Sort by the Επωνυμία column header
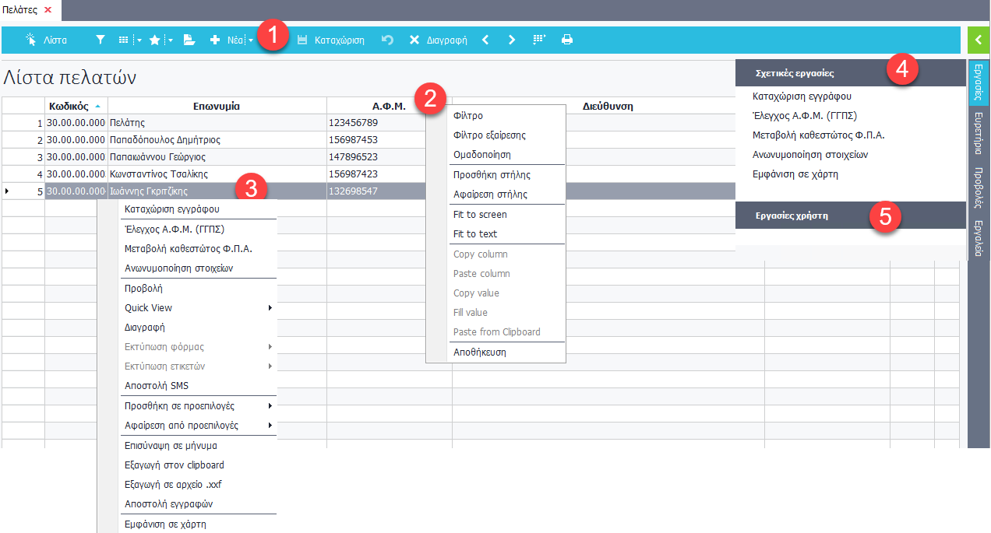 pyautogui.click(x=217, y=106)
